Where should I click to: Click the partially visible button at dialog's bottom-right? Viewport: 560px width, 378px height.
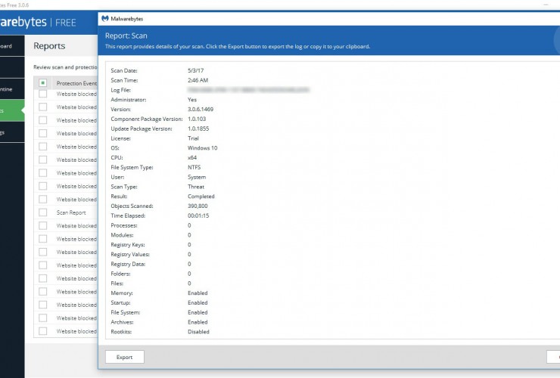[x=553, y=357]
